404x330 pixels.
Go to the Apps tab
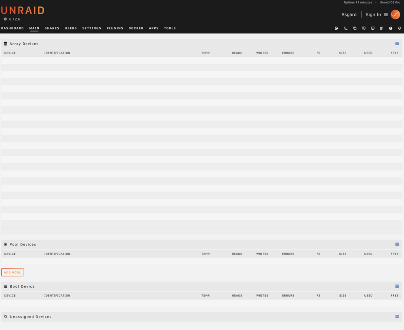pyautogui.click(x=154, y=28)
